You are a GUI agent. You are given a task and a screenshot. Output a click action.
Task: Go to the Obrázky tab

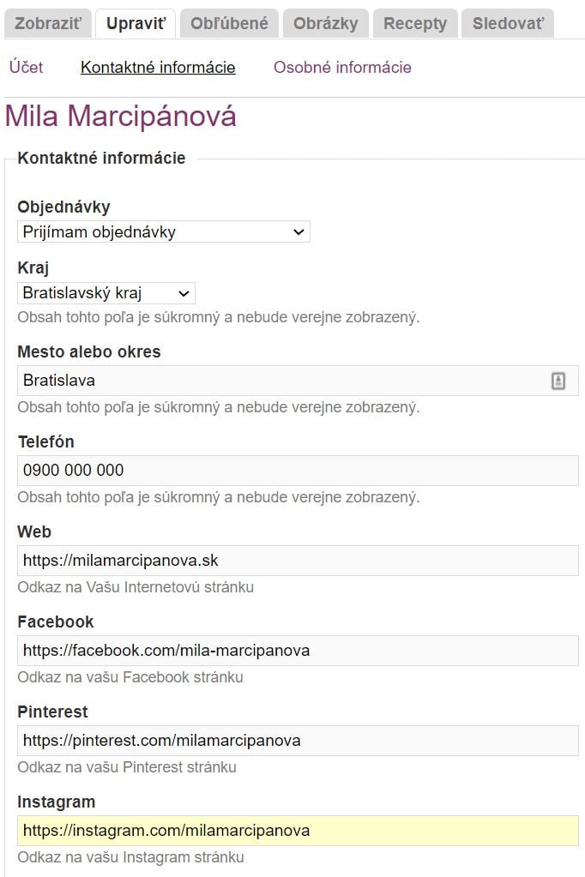click(326, 23)
